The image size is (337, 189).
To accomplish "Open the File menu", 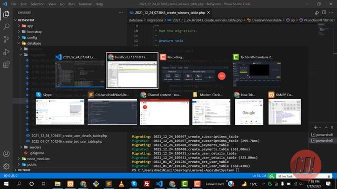I will [x=14, y=4].
